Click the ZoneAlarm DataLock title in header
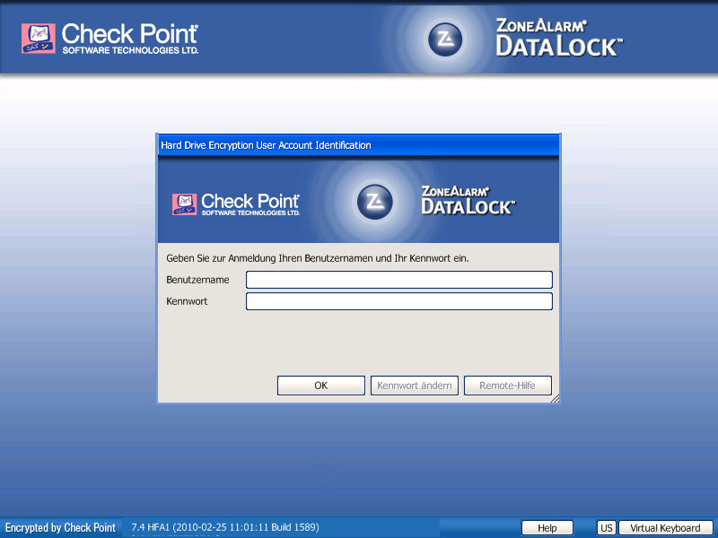This screenshot has height=538, width=718. (559, 38)
